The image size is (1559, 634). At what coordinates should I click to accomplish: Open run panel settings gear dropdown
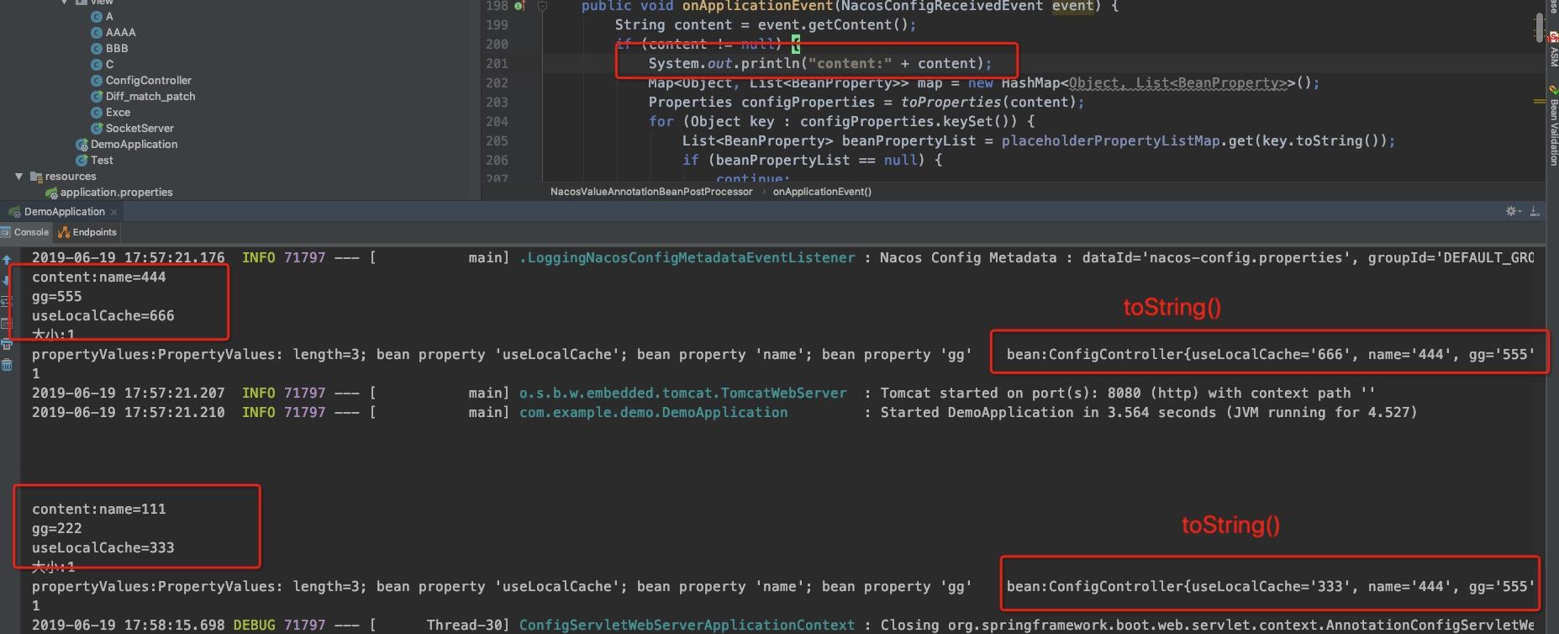(x=1513, y=212)
